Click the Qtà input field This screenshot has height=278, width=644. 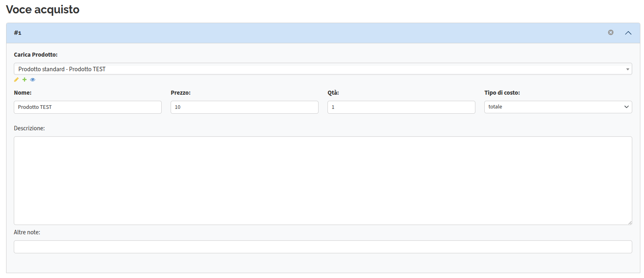tap(401, 107)
